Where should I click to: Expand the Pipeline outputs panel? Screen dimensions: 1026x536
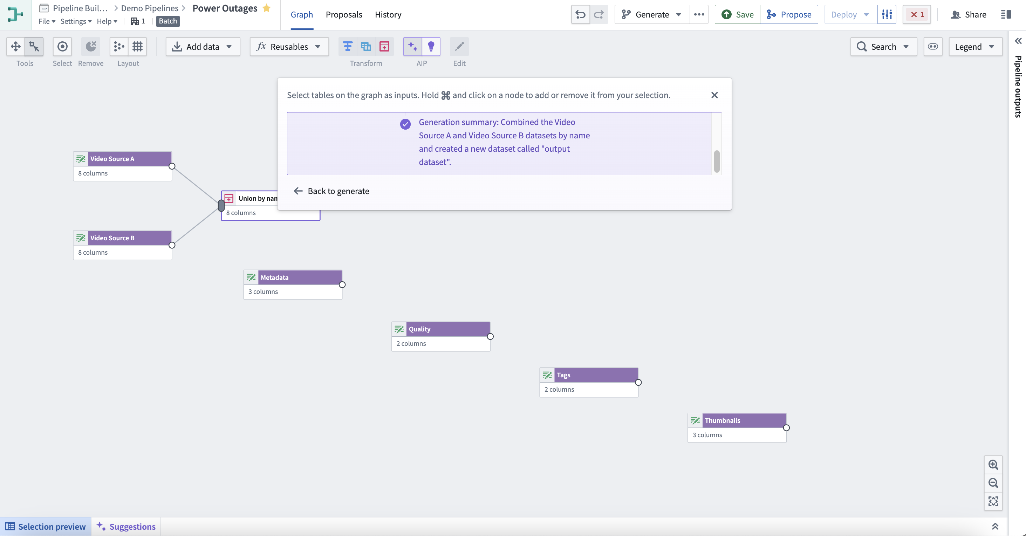1018,41
